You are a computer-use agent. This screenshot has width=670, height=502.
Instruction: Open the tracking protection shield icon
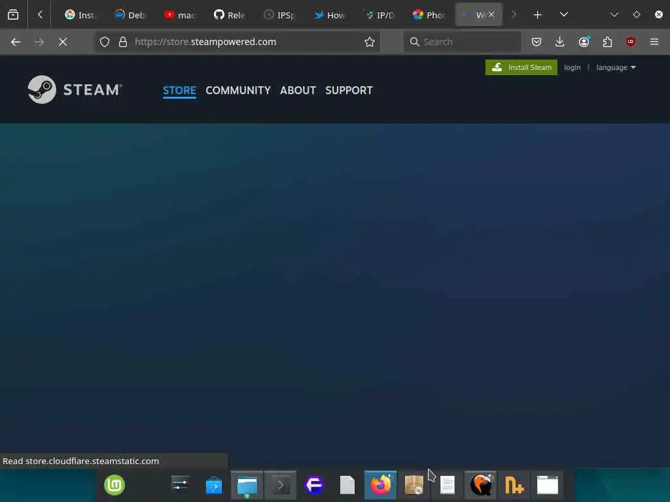tap(105, 42)
